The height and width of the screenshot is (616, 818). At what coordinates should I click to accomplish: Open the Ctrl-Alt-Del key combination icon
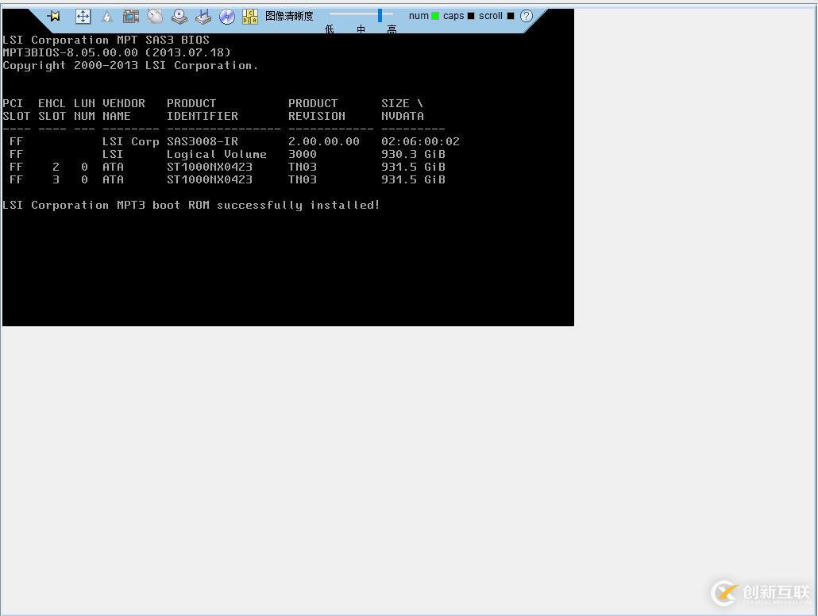pyautogui.click(x=250, y=17)
